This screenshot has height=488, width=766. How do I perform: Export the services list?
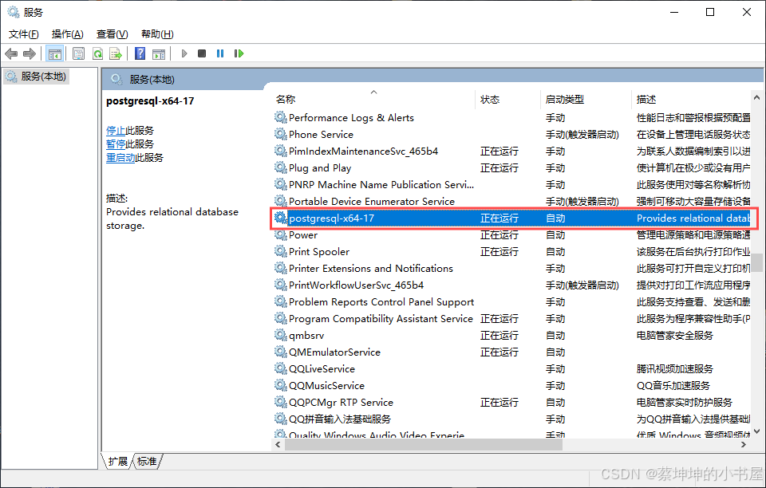[116, 53]
